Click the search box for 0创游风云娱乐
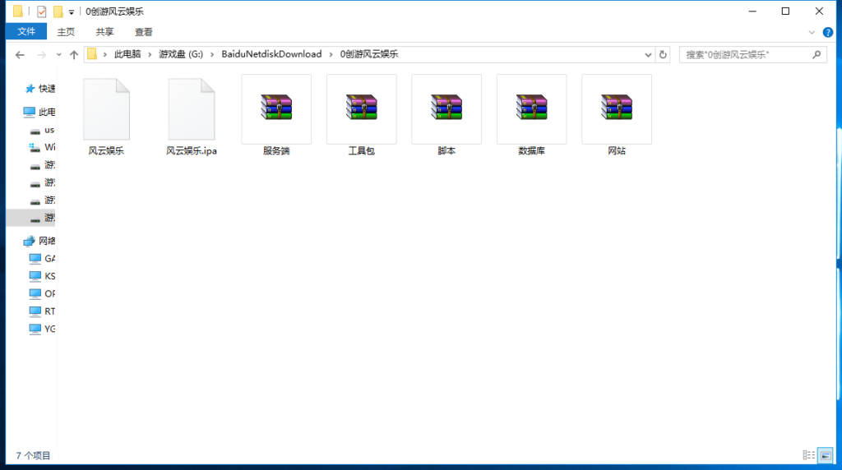The height and width of the screenshot is (470, 842). [744, 54]
